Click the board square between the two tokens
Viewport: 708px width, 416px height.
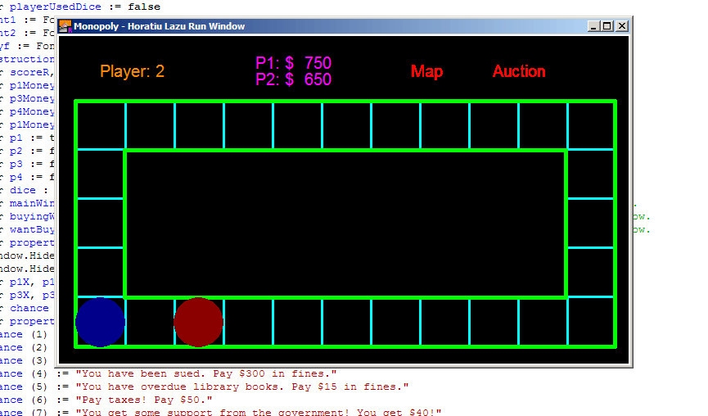click(150, 322)
